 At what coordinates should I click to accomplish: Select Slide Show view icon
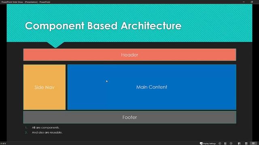click(x=253, y=143)
